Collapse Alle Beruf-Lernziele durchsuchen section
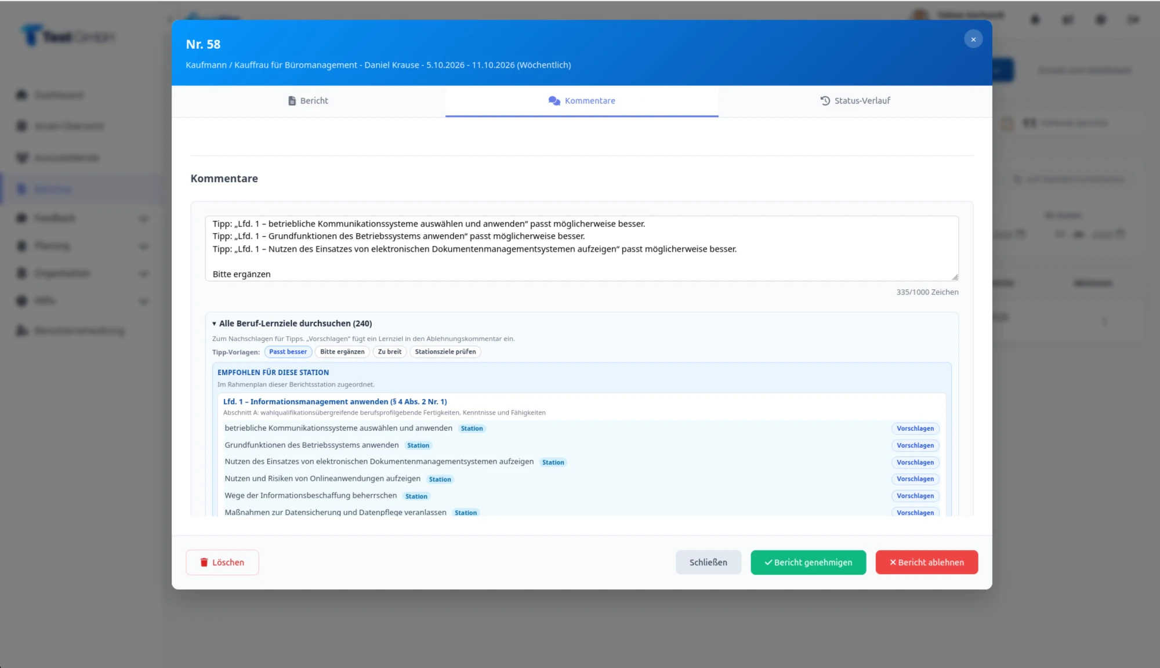Image resolution: width=1160 pixels, height=668 pixels. click(292, 324)
